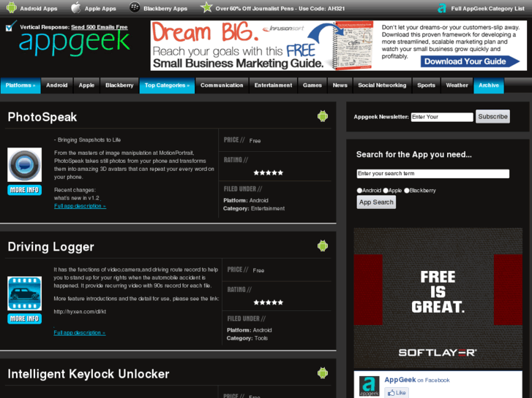Open the Apple nav tab

point(86,85)
